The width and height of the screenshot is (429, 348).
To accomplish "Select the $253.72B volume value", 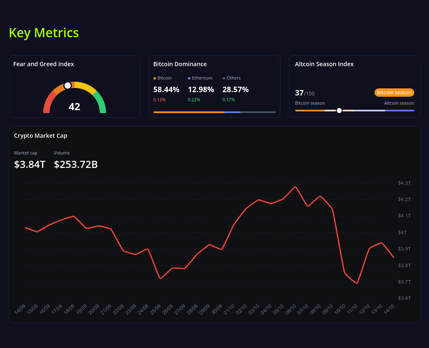I will (76, 165).
